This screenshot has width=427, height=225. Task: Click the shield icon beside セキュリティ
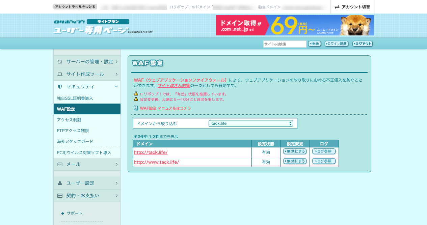click(x=60, y=87)
